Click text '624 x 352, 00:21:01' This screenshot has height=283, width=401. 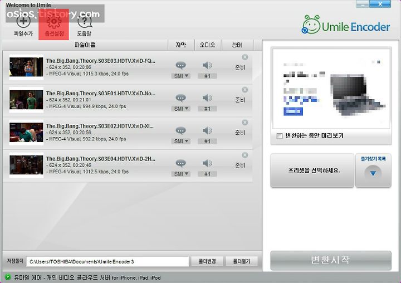click(70, 100)
